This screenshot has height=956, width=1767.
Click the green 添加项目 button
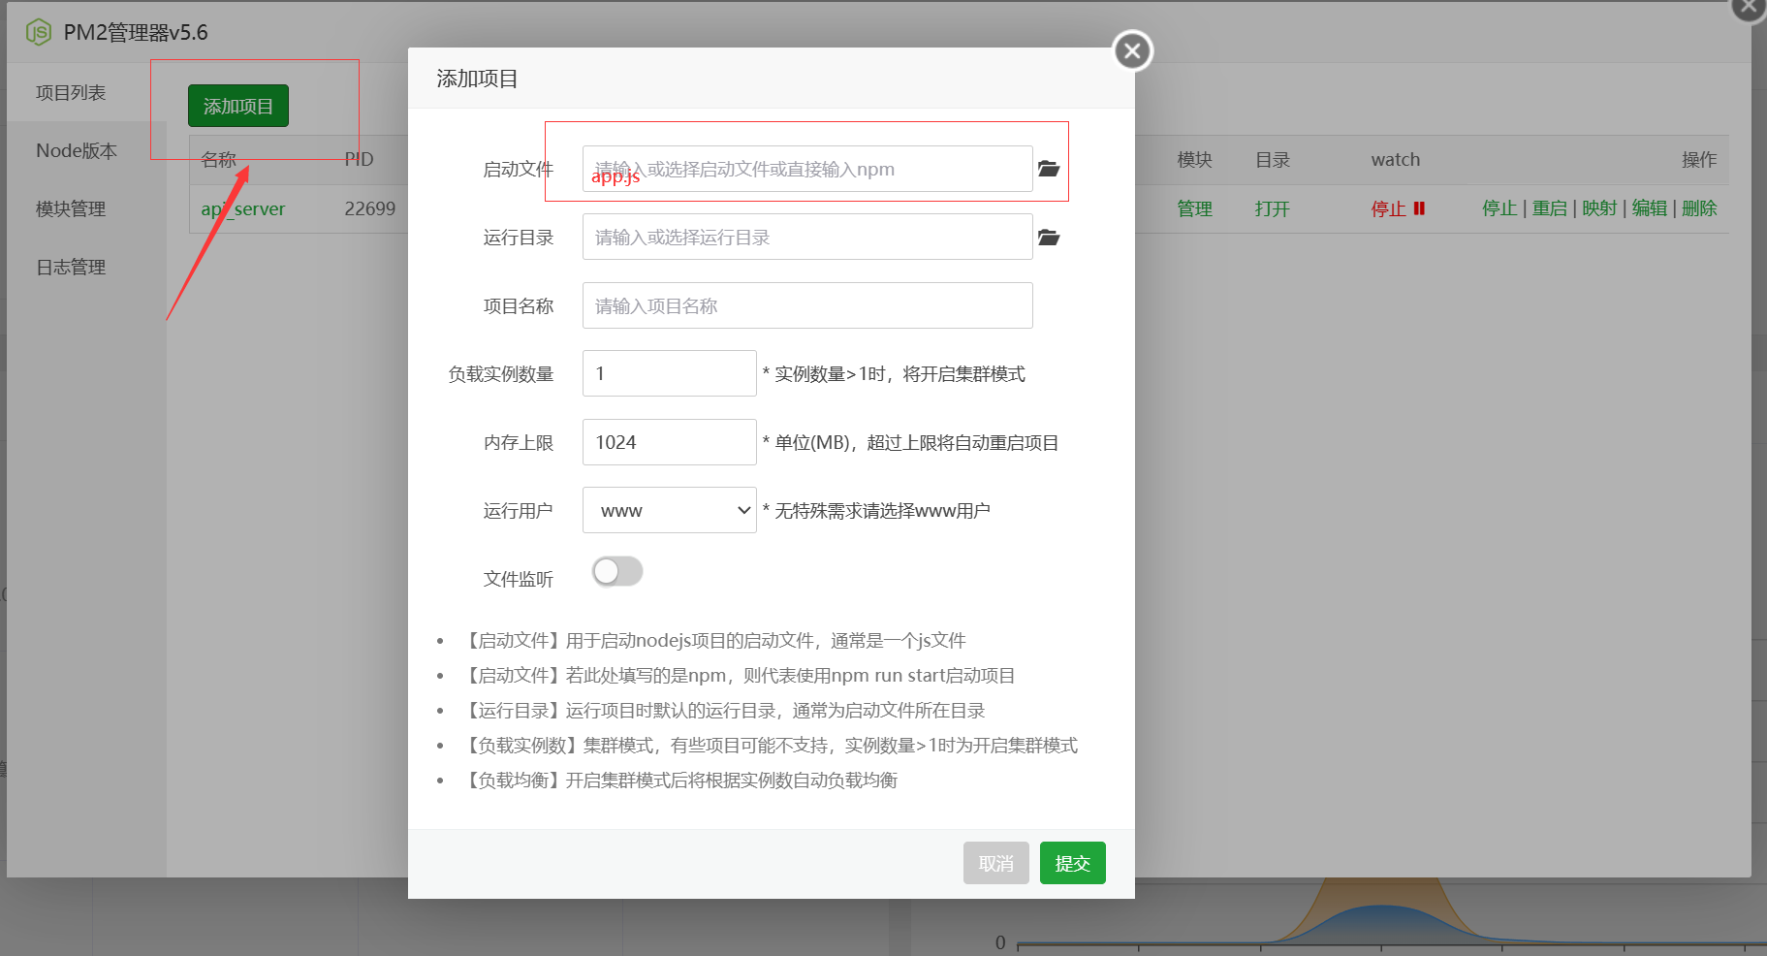[x=238, y=106]
